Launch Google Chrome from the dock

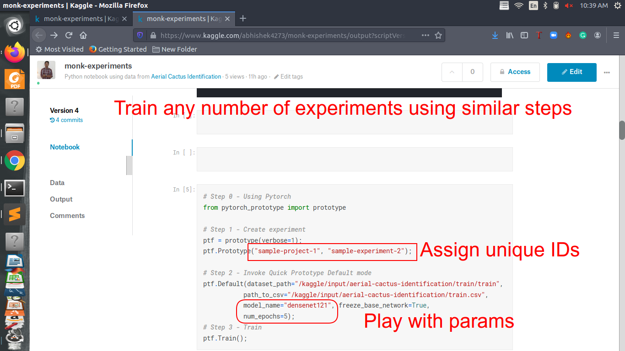point(15,160)
